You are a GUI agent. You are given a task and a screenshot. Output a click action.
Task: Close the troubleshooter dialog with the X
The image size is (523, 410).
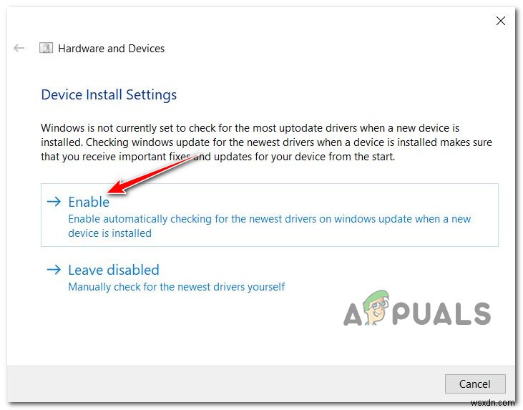click(x=500, y=21)
